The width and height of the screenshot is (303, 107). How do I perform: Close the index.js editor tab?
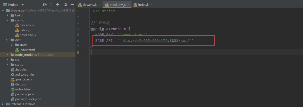coord(152,5)
